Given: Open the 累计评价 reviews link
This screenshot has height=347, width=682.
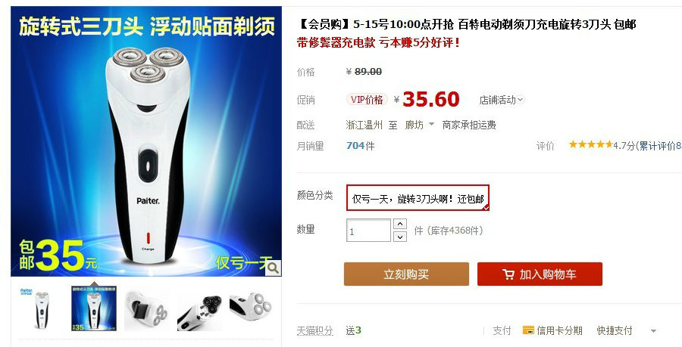Looking at the screenshot, I should click(660, 146).
